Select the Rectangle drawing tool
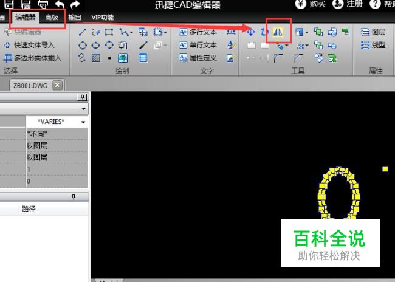 (109, 32)
